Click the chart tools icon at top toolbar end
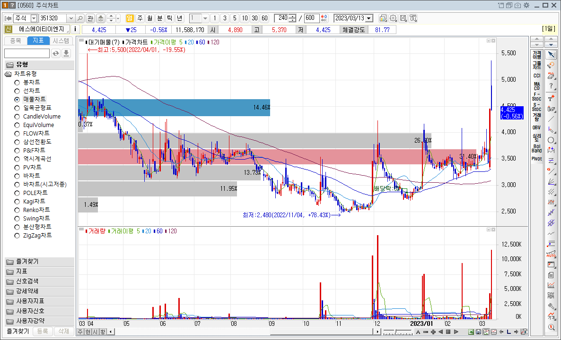Viewport: 561px width, 340px height. pyautogui.click(x=413, y=18)
